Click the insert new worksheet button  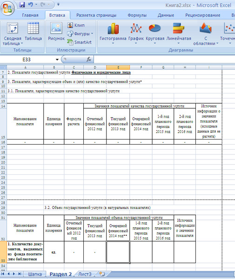102,274
